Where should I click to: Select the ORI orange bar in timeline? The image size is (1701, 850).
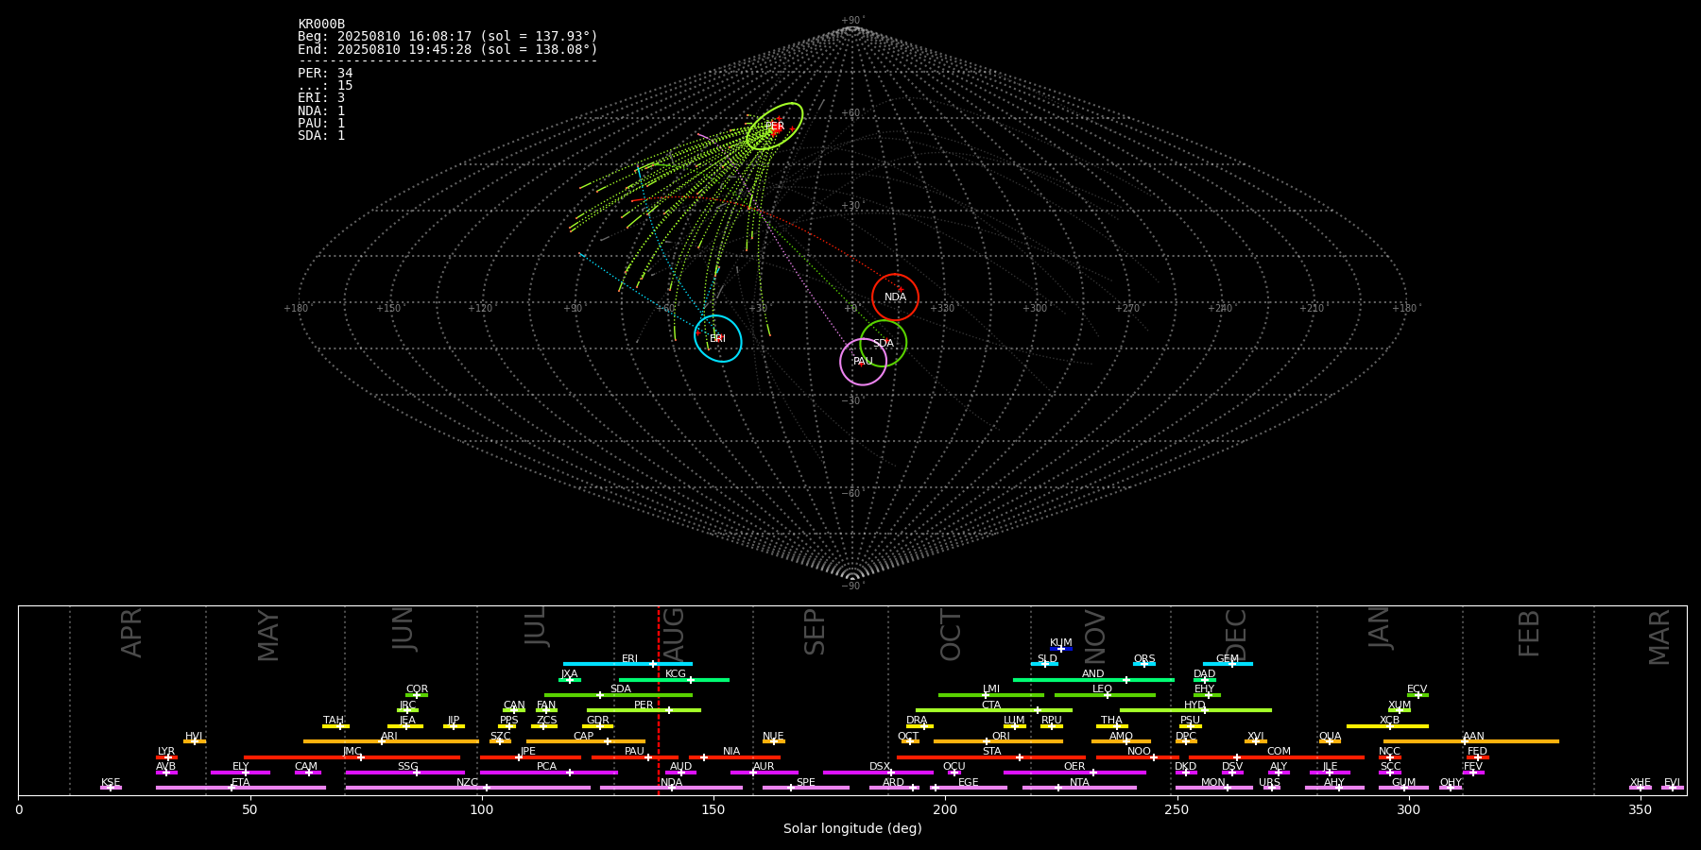tap(998, 741)
